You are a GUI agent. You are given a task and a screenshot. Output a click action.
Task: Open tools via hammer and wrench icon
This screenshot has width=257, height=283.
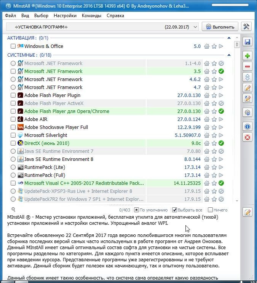(246, 27)
